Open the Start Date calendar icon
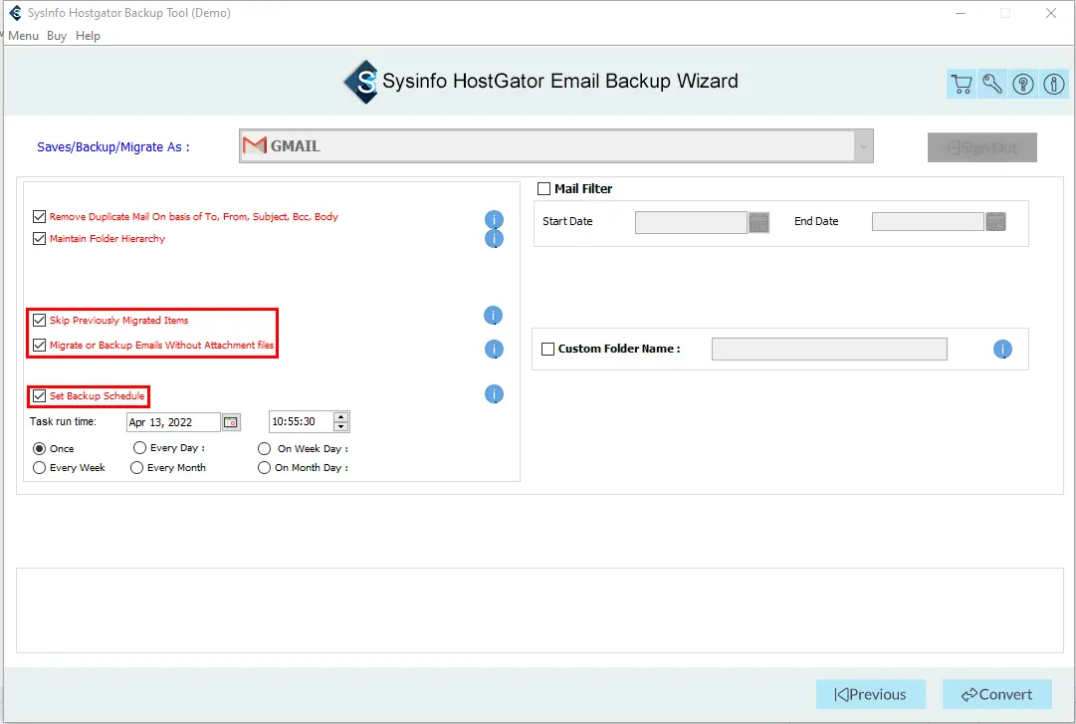Viewport: 1076px width, 724px height. pyautogui.click(x=758, y=222)
